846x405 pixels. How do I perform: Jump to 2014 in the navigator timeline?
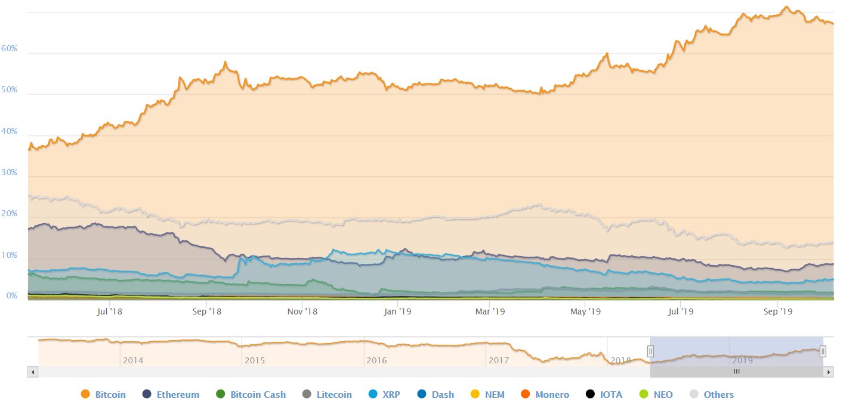click(x=133, y=360)
